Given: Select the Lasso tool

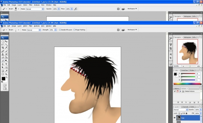Looking at the screenshot, I should pos(3,45).
